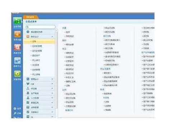Select UFO报表 in the module tree
171x134 pixels.
[36, 65]
